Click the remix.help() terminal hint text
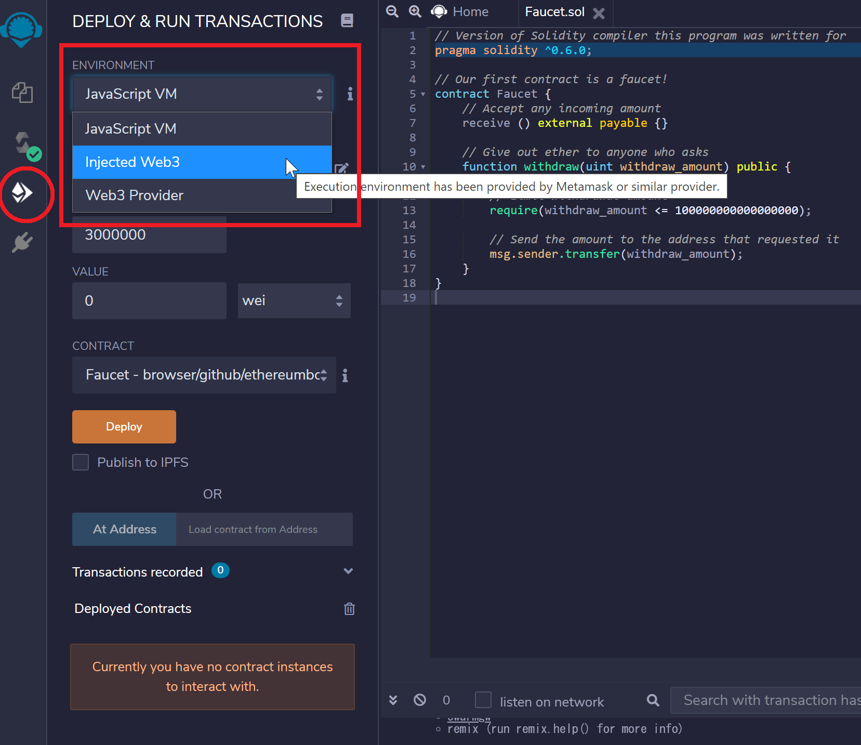This screenshot has width=861, height=745. (564, 729)
